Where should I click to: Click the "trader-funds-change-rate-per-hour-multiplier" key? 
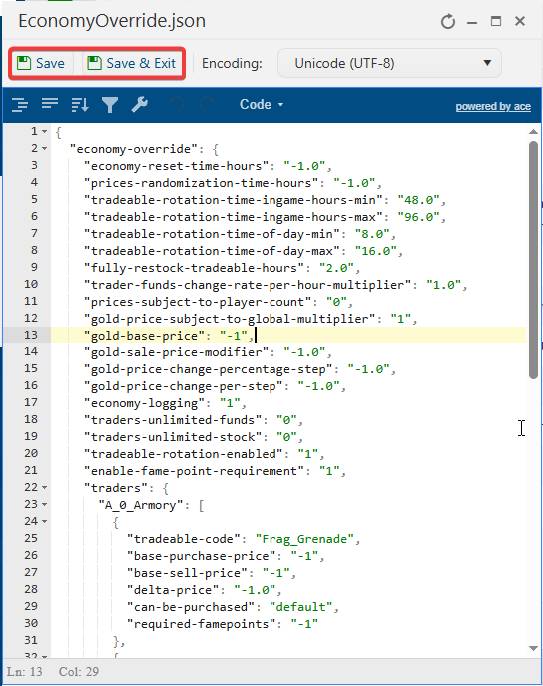(247, 285)
